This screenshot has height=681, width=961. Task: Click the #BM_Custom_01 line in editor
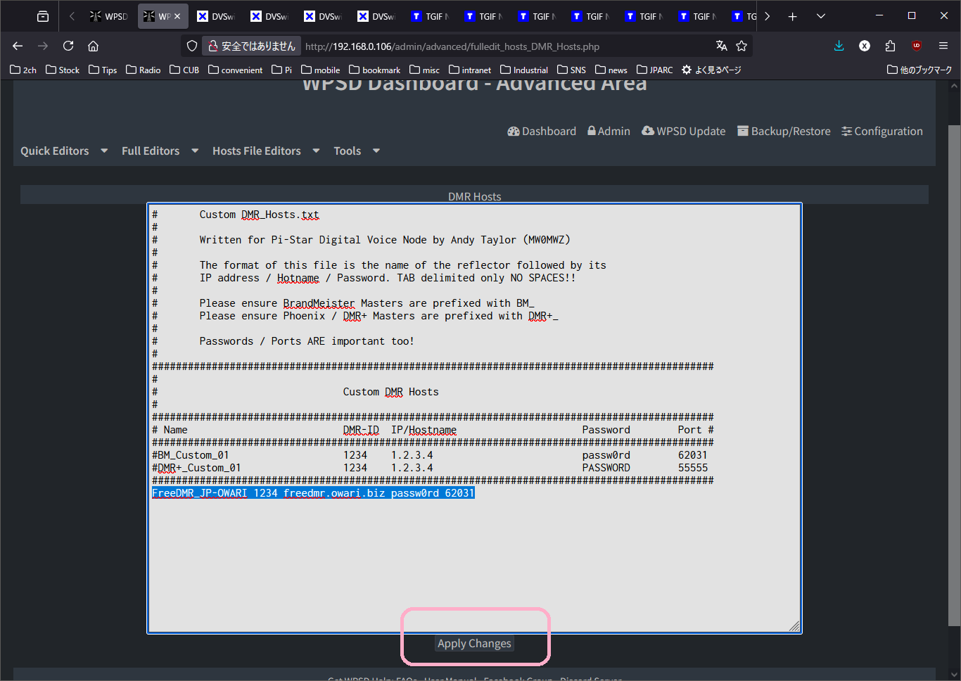click(x=430, y=455)
